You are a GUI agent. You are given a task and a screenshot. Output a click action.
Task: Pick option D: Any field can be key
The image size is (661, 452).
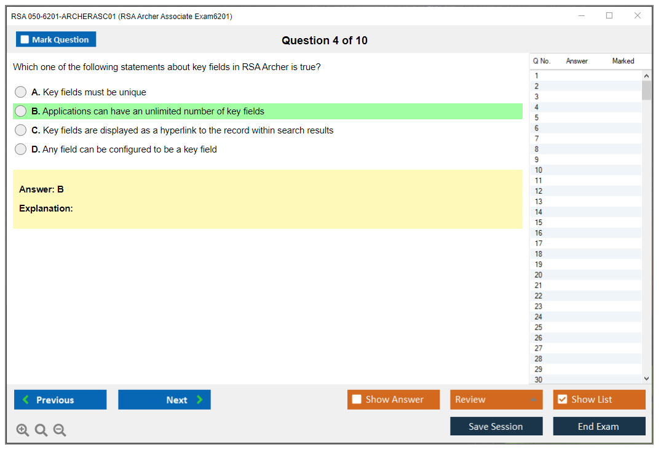click(x=21, y=149)
